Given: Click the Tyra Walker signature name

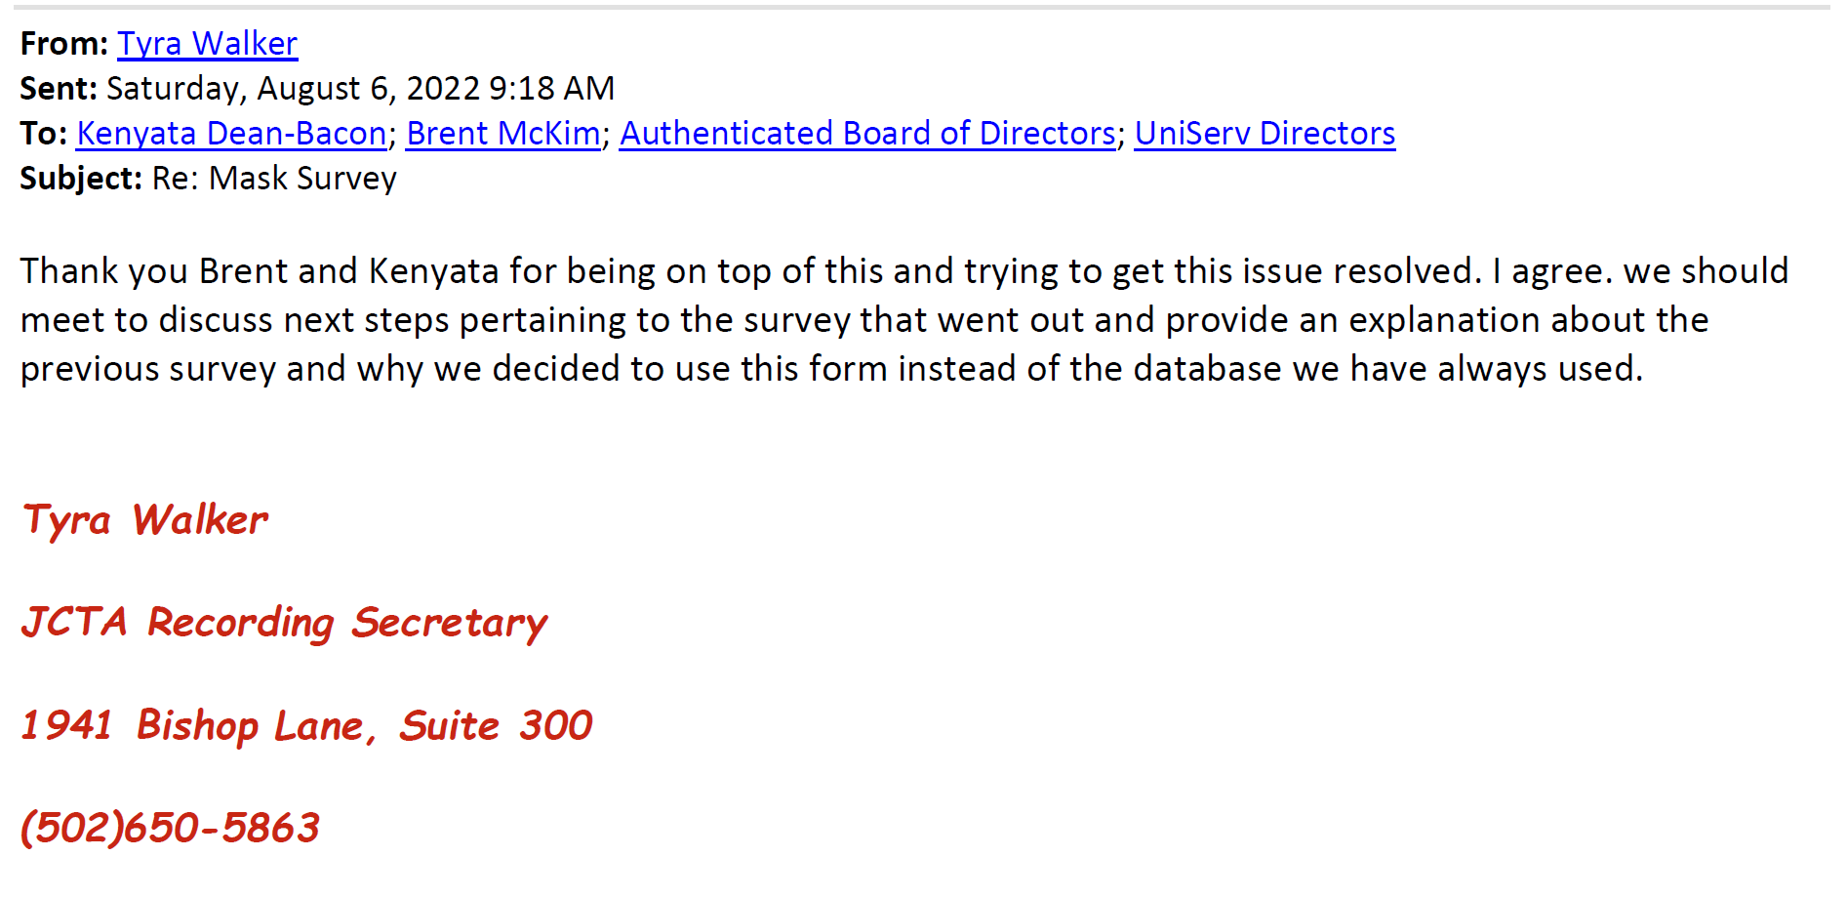Looking at the screenshot, I should (144, 520).
